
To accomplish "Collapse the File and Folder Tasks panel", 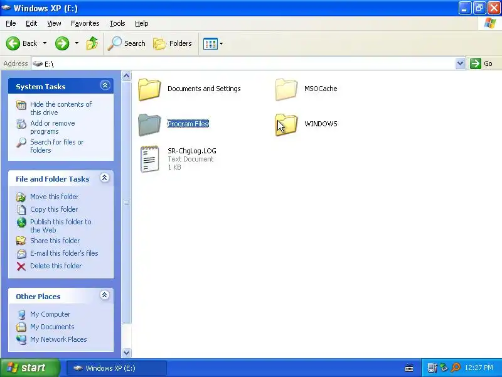I will 104,178.
